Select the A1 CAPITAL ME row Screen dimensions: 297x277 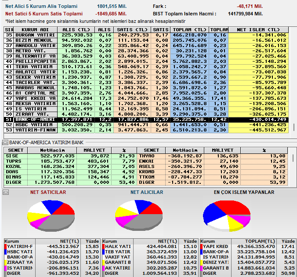[146, 93]
